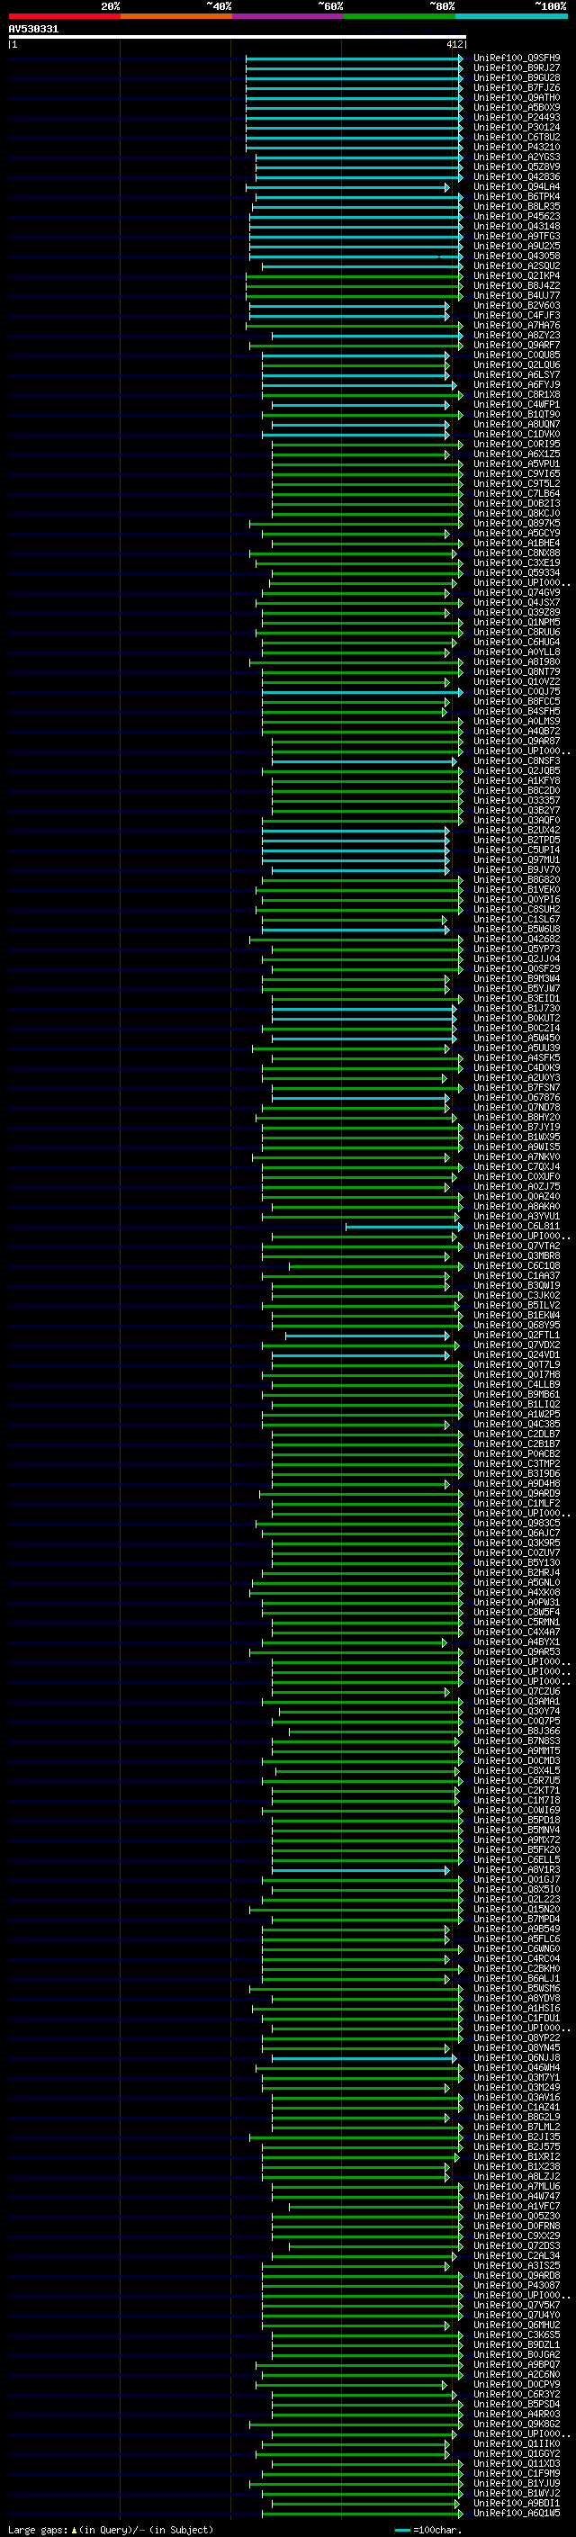Select hit UniRef100_Q9AR87

click(x=516, y=742)
